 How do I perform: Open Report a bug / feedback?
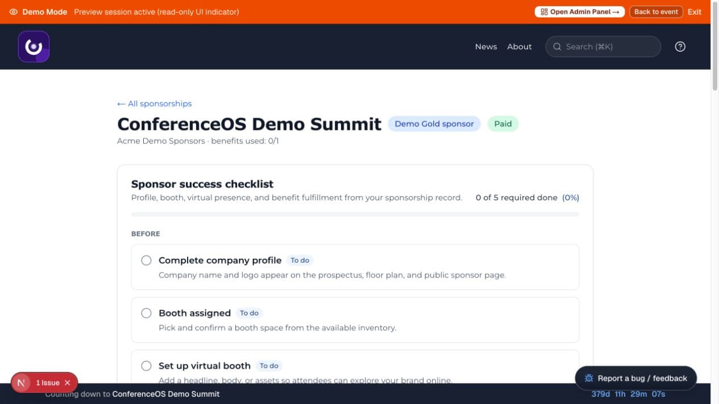click(x=636, y=378)
